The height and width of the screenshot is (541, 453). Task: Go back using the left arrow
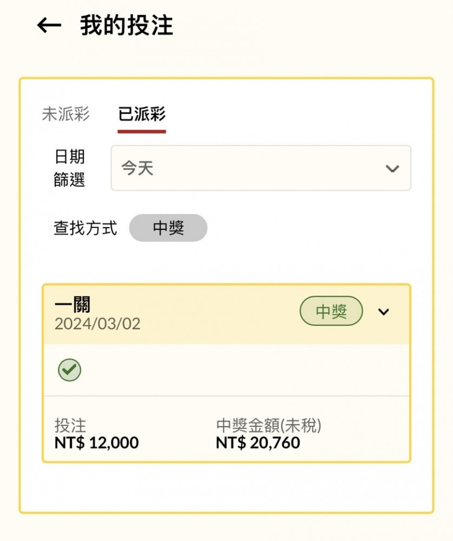(x=49, y=25)
